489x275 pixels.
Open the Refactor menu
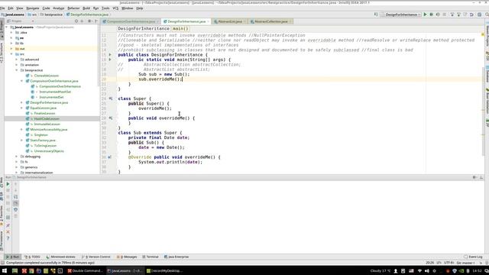coord(73,8)
